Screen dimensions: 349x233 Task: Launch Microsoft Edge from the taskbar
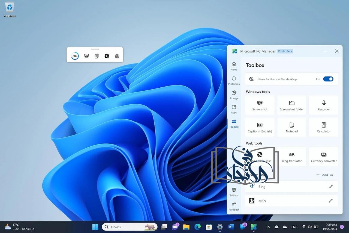pos(197,227)
